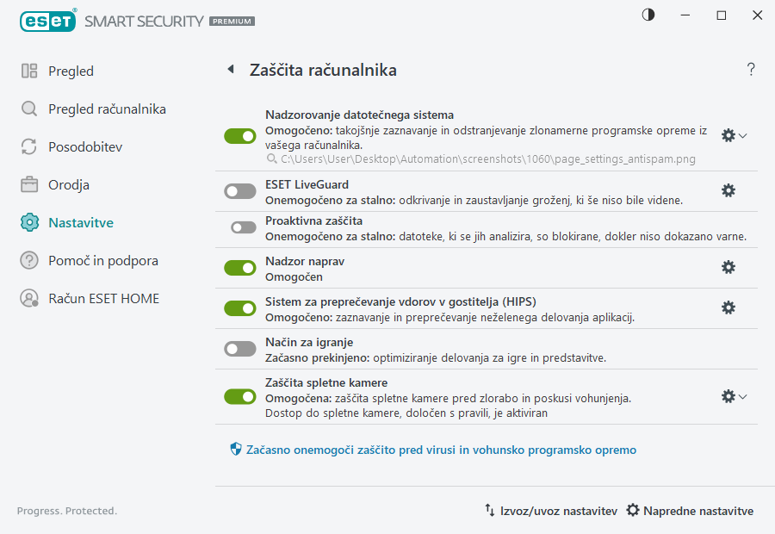Select the Nastavitve gear icon
This screenshot has width=775, height=534.
point(28,222)
